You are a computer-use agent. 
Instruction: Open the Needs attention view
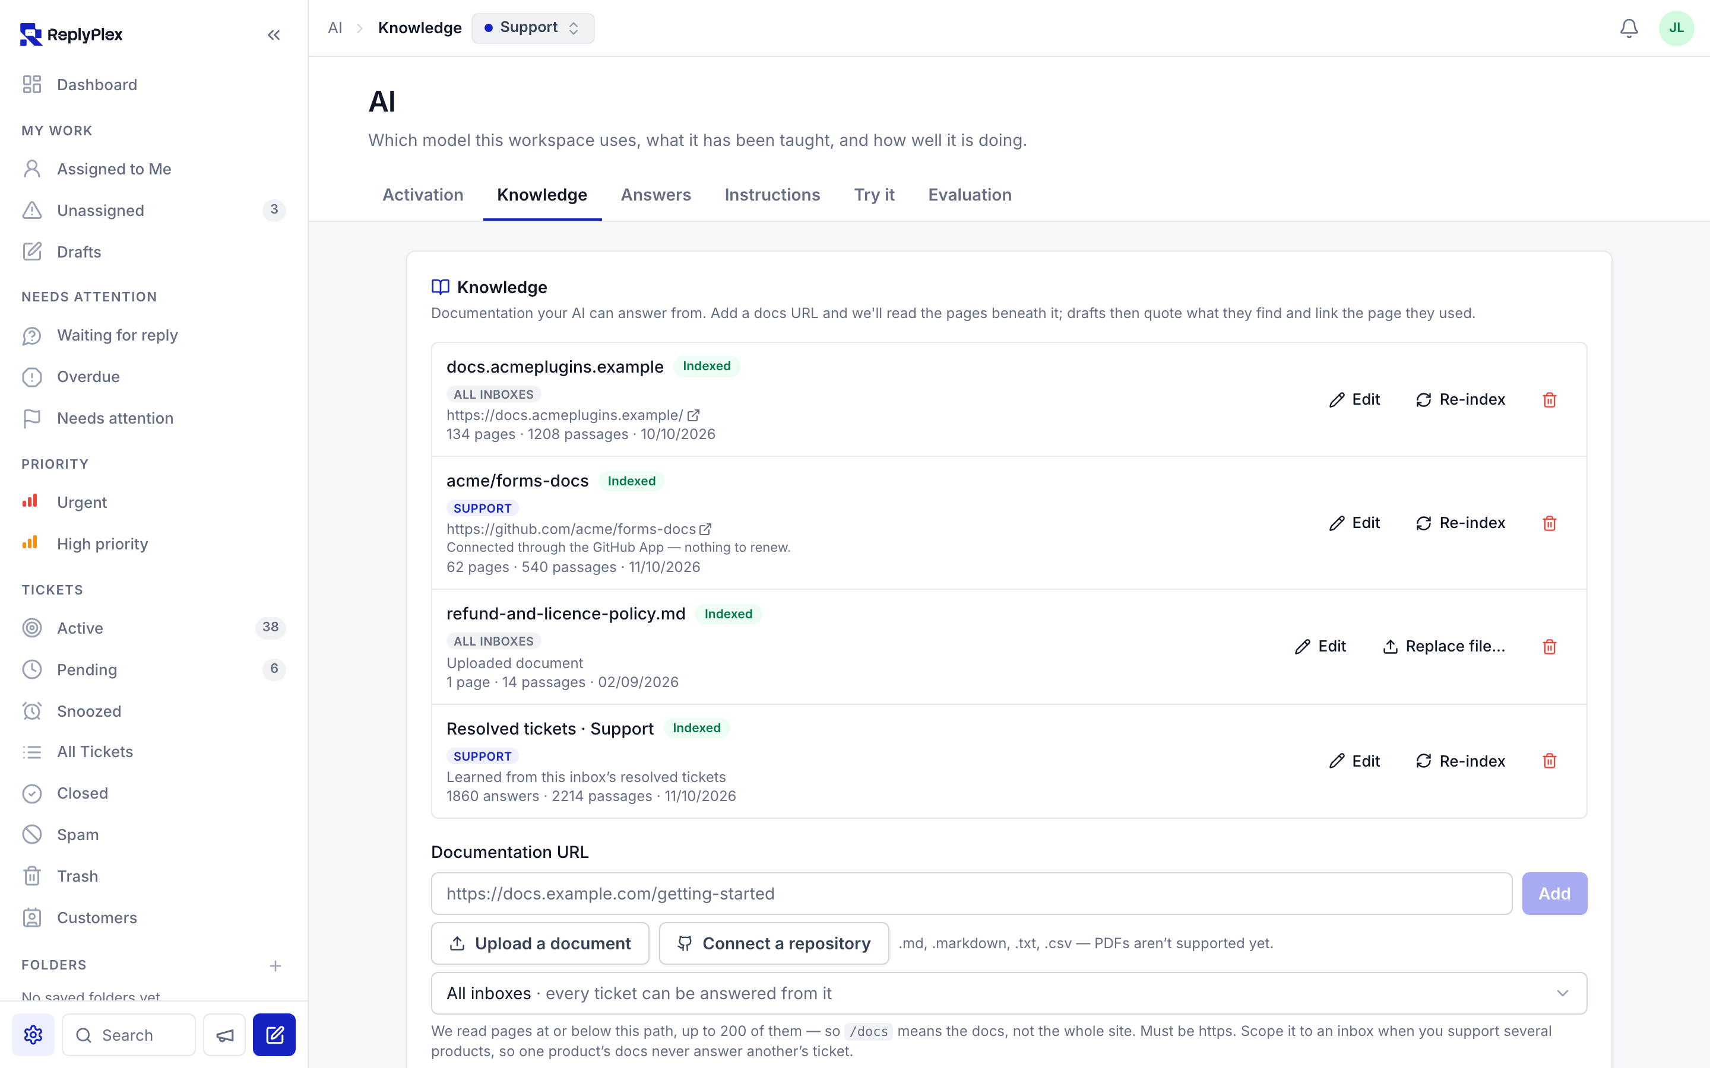click(153, 418)
